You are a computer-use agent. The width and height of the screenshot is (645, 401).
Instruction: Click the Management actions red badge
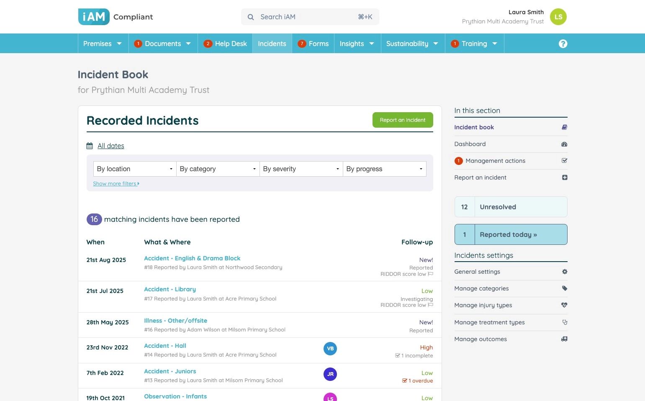click(x=458, y=161)
